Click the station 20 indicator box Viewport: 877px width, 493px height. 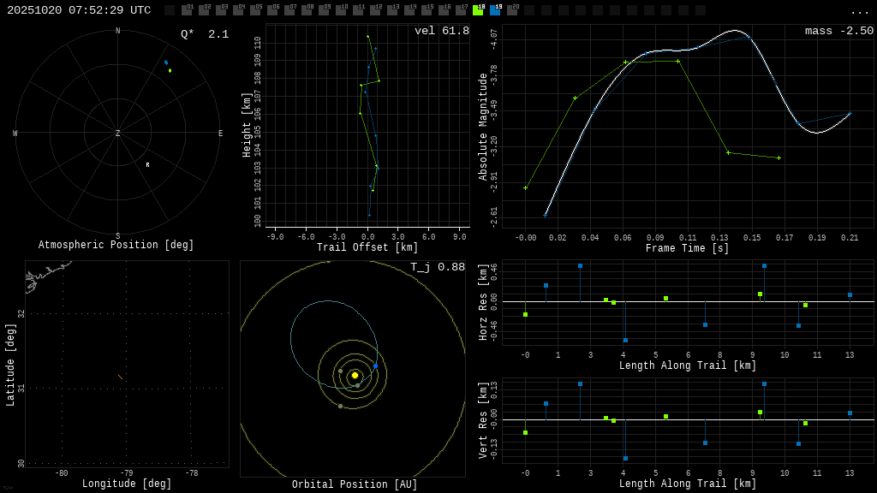point(512,10)
